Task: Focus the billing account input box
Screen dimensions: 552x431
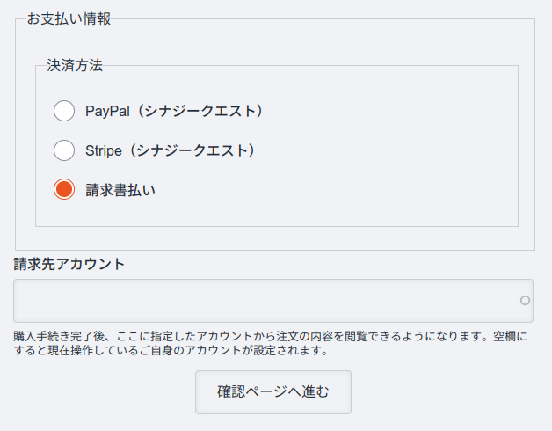Action: pyautogui.click(x=264, y=301)
